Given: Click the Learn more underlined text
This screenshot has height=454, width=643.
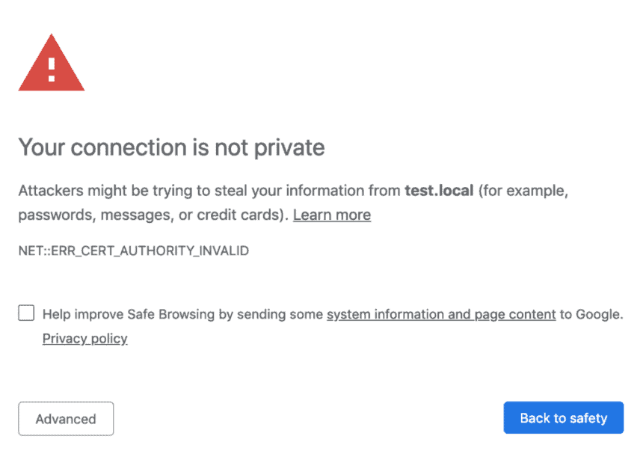Looking at the screenshot, I should point(331,215).
